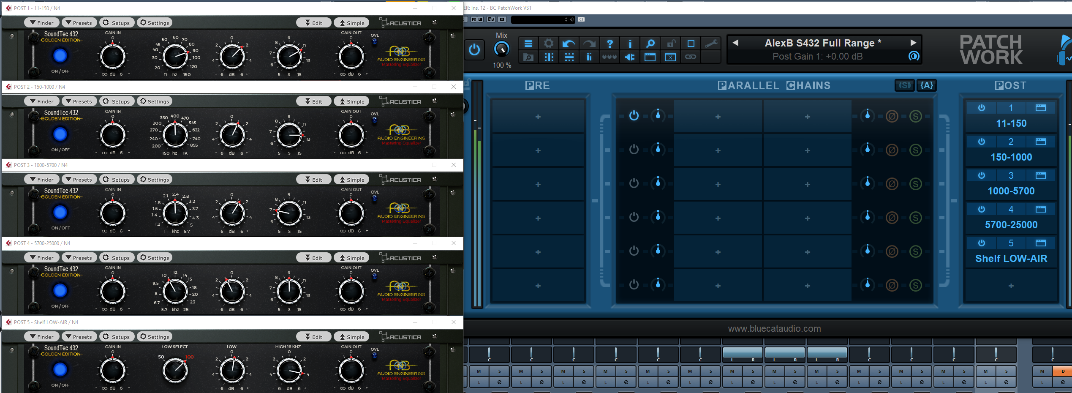The width and height of the screenshot is (1072, 393).
Task: Open editor window for post plugin 11-150
Action: click(x=1040, y=108)
